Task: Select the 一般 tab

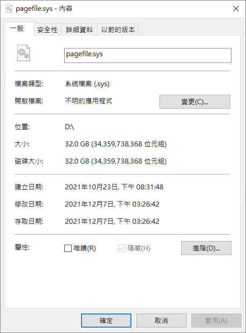Action: click(19, 29)
